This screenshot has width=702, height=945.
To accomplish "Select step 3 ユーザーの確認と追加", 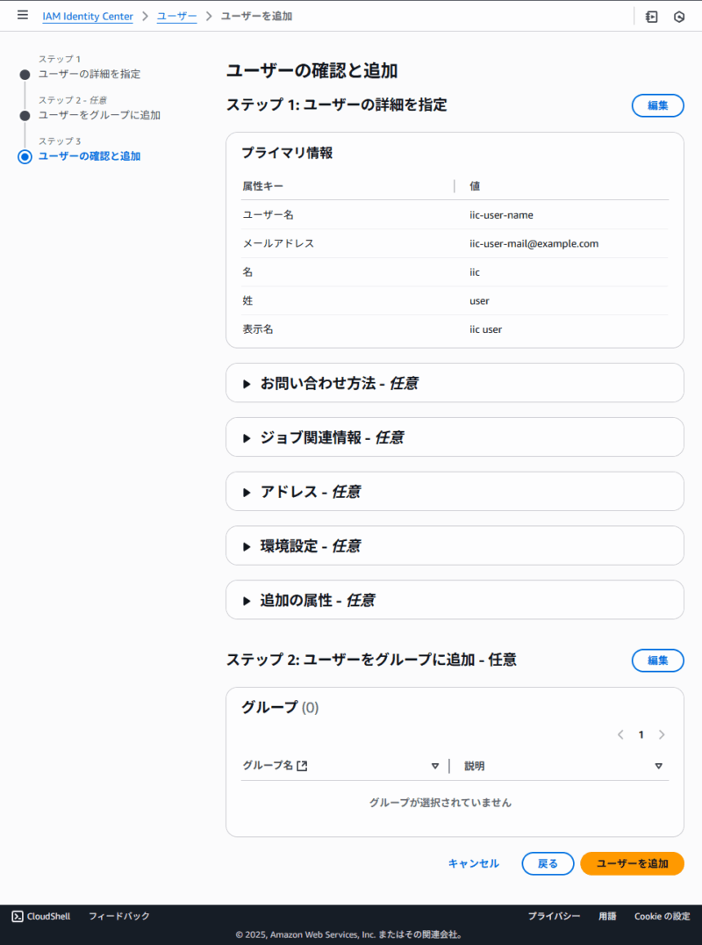I will click(x=90, y=156).
